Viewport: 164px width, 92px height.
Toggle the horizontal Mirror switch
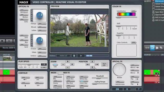tap(135, 65)
